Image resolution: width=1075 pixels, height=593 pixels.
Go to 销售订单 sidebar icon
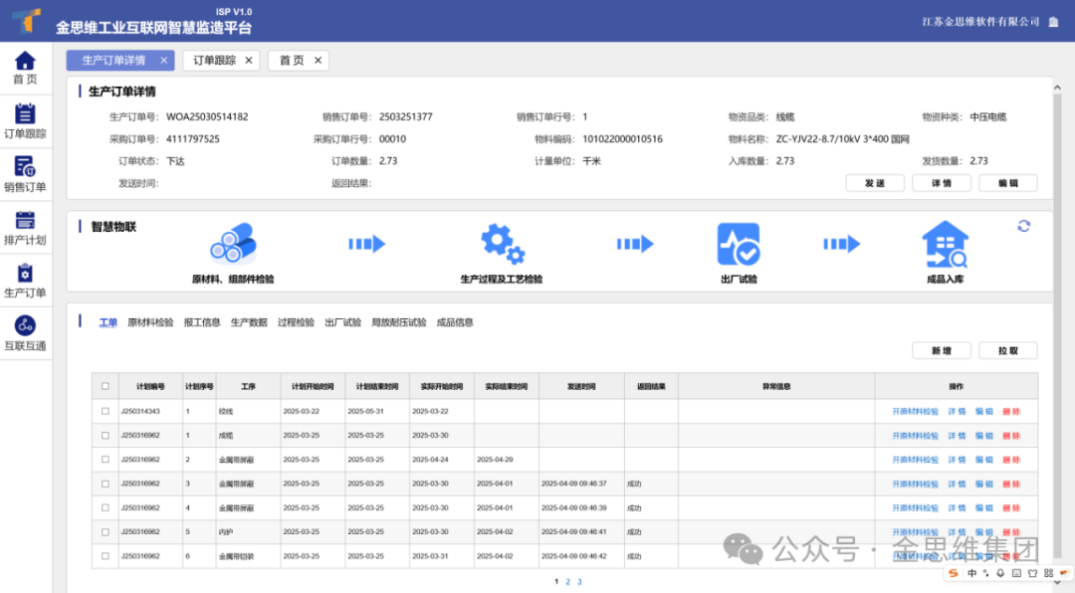tap(25, 174)
